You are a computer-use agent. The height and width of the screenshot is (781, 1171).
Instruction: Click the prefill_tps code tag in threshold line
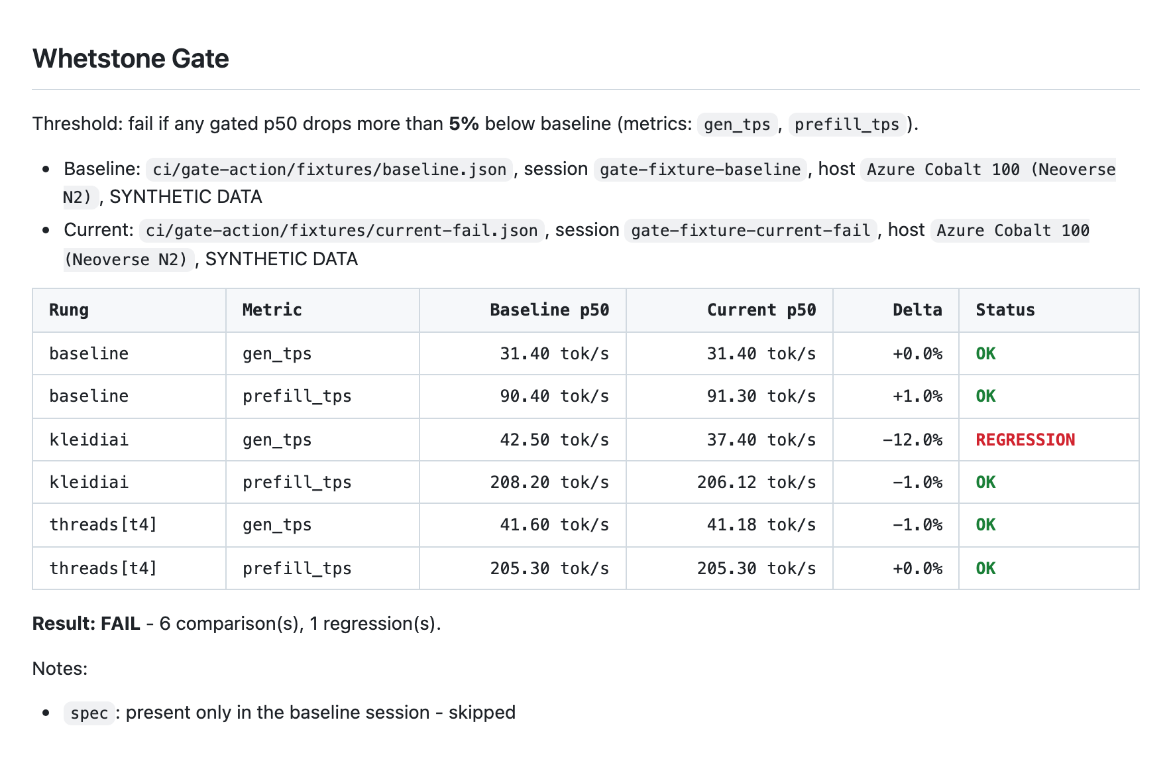coord(847,124)
